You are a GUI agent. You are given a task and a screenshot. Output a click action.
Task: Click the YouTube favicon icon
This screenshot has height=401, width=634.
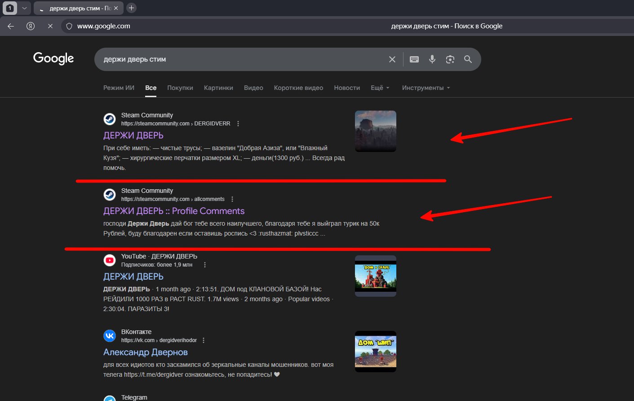pos(110,260)
